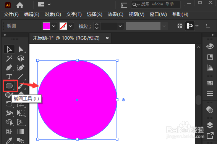The width and height of the screenshot is (217, 144).
Task: Select the Lasso tool
Action: pos(21,58)
